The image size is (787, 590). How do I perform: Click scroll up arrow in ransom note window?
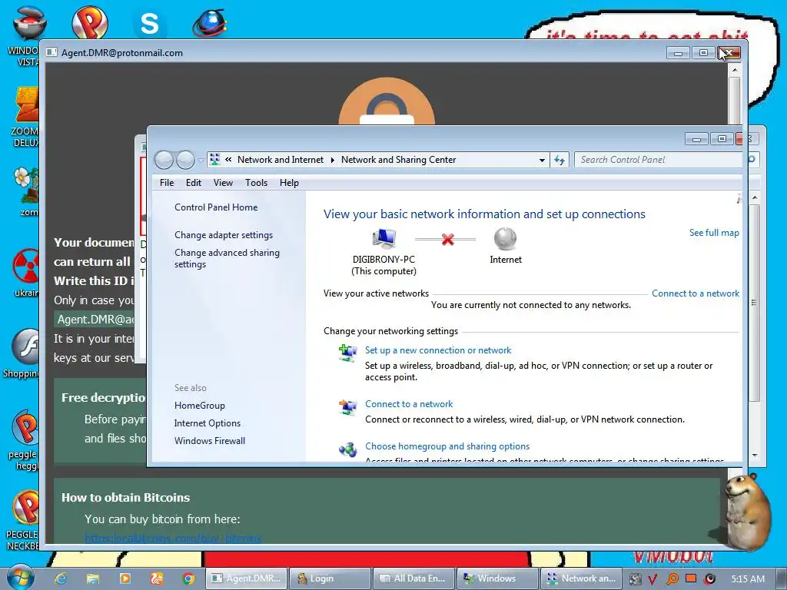pos(734,70)
